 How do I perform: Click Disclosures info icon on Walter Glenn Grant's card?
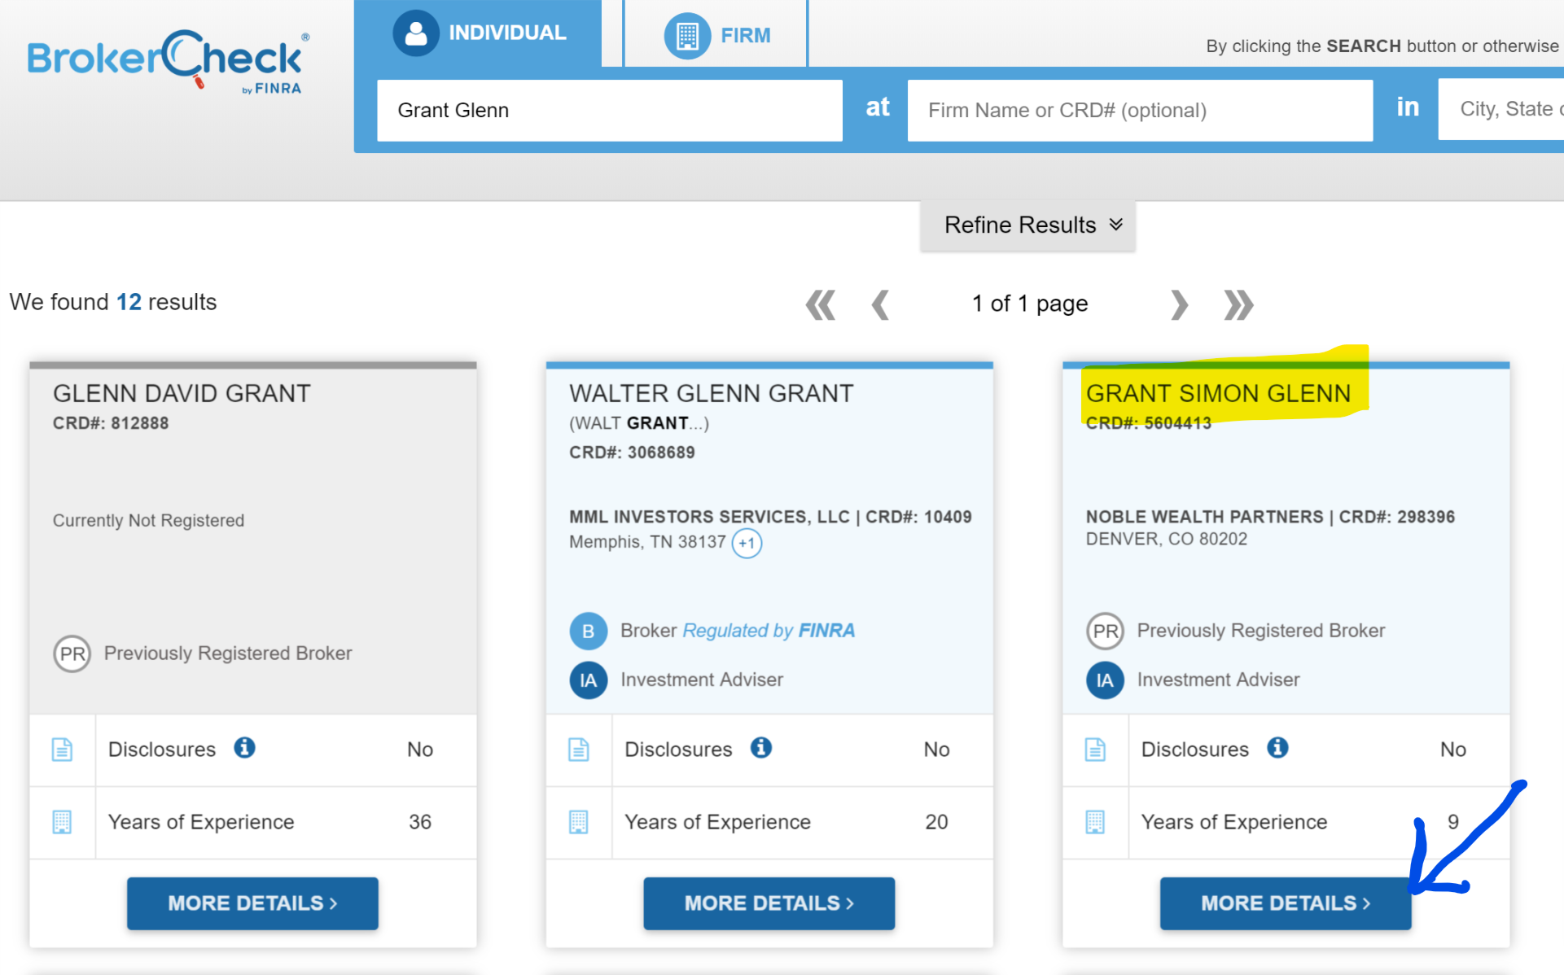tap(761, 748)
